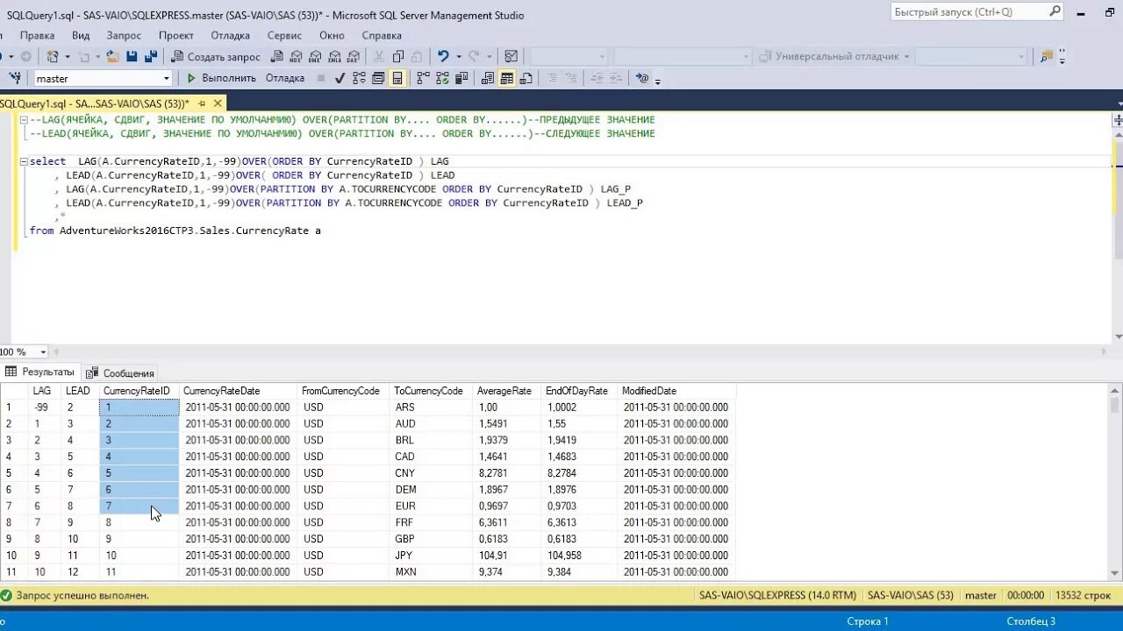Open the New Project dropdown arrow
The image size is (1123, 631).
tap(68, 56)
